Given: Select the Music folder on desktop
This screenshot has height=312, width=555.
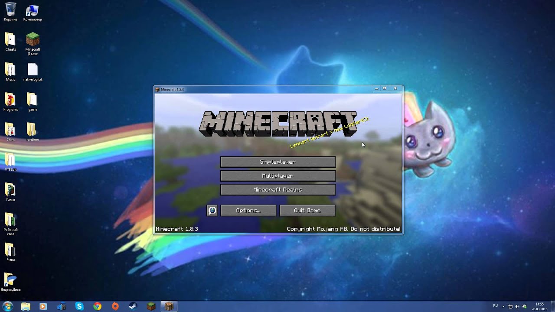Looking at the screenshot, I should (10, 72).
